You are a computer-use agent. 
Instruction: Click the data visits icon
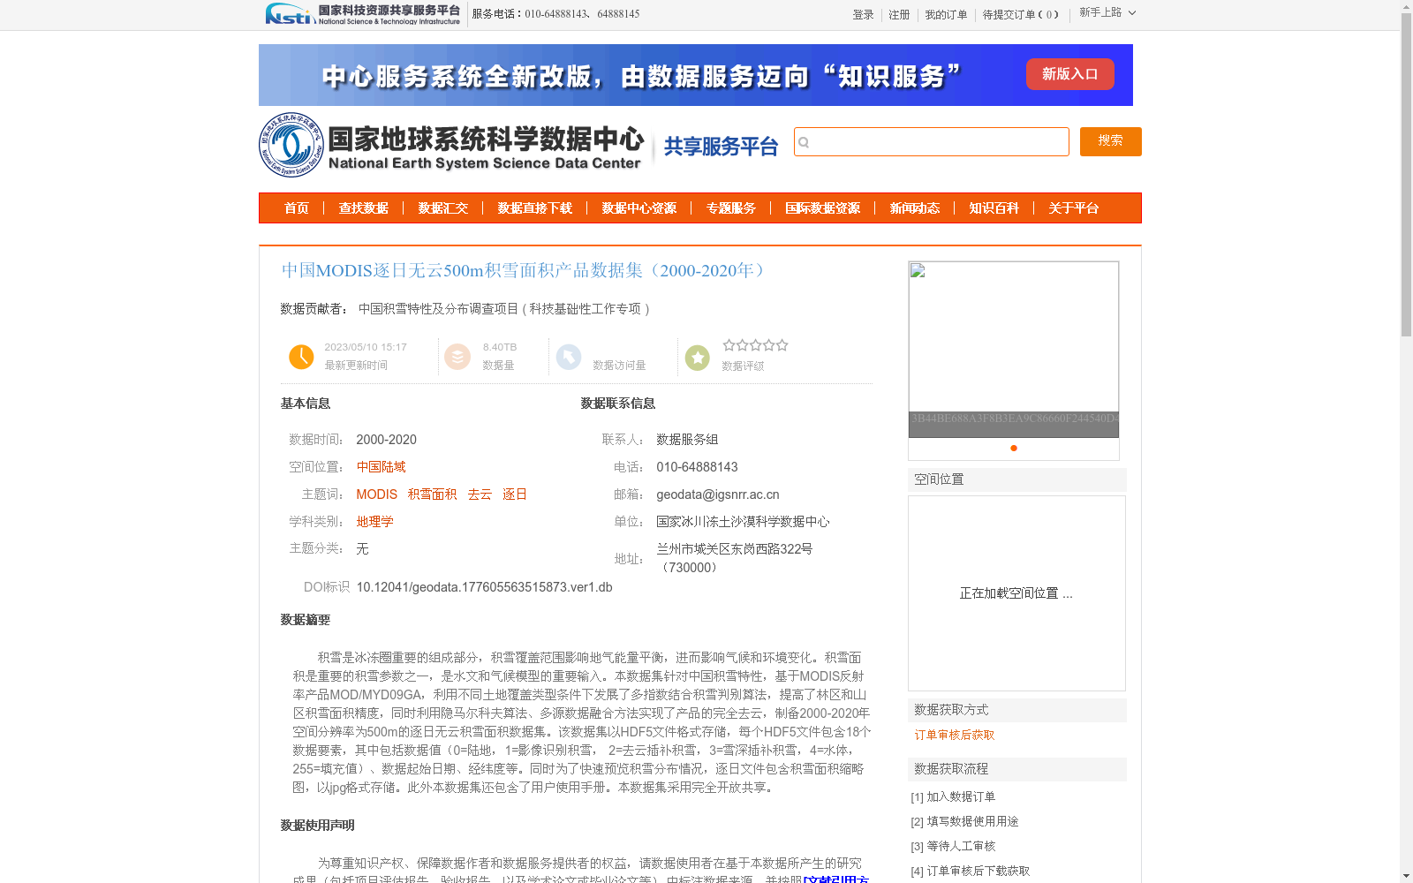tap(569, 357)
